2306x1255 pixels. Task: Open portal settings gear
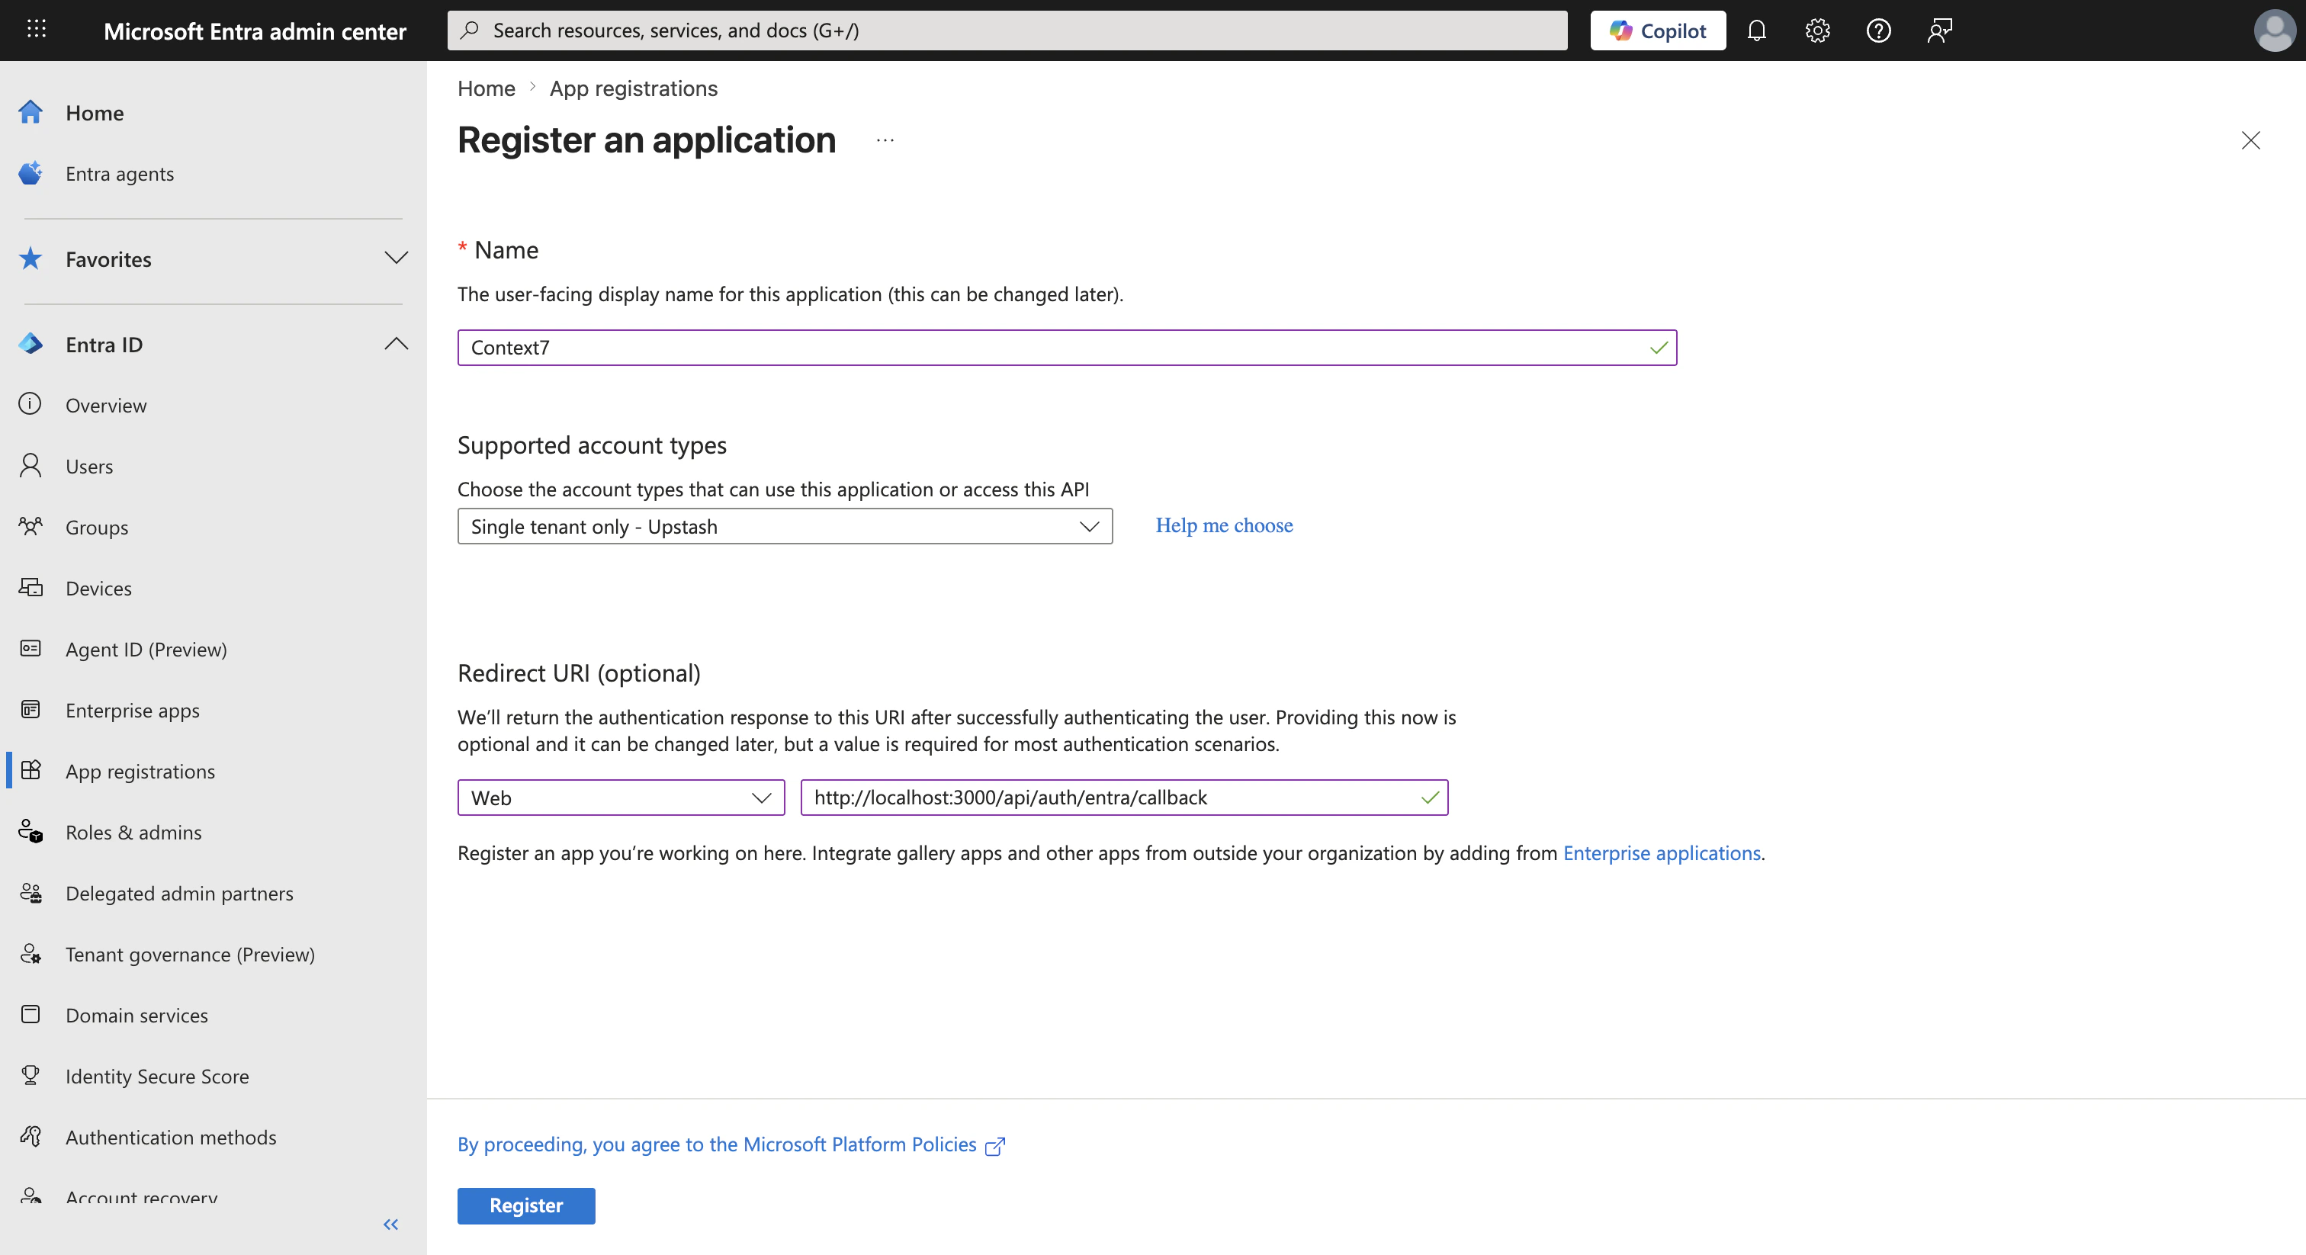(x=1817, y=30)
